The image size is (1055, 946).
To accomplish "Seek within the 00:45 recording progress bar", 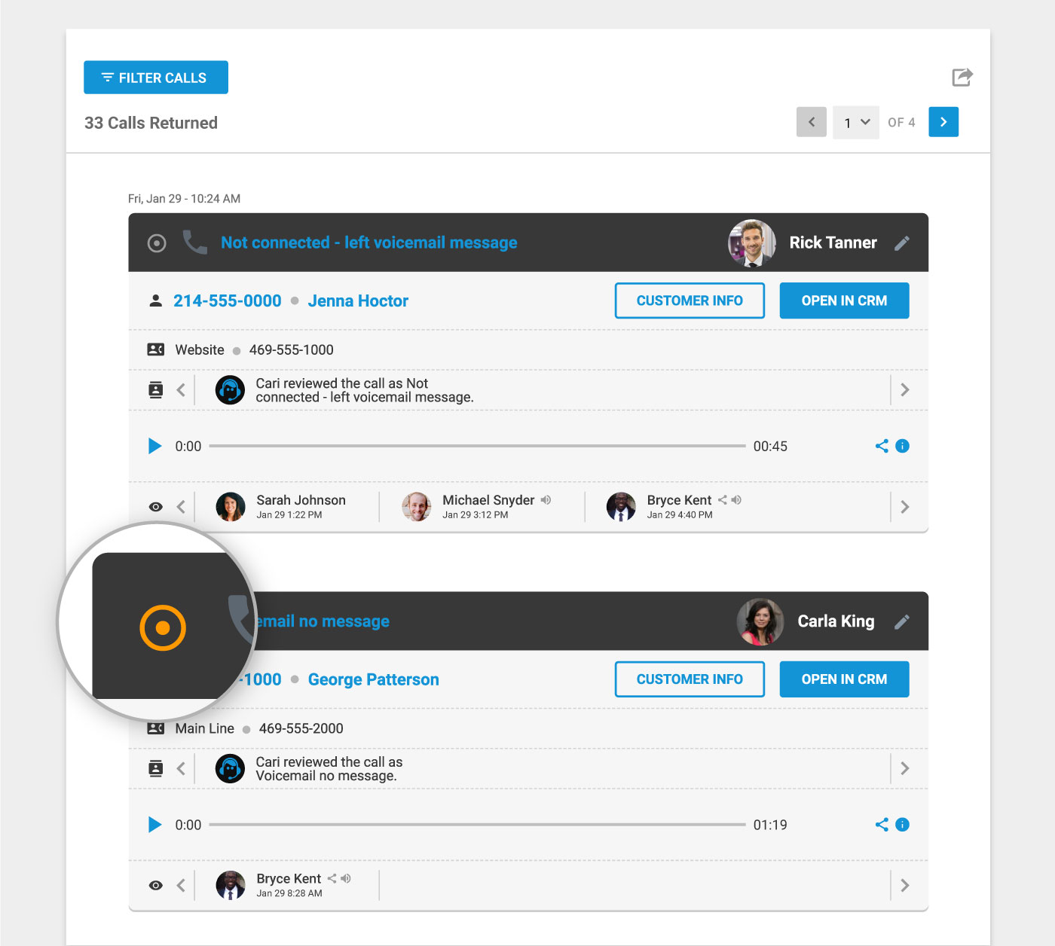I will pyautogui.click(x=477, y=446).
